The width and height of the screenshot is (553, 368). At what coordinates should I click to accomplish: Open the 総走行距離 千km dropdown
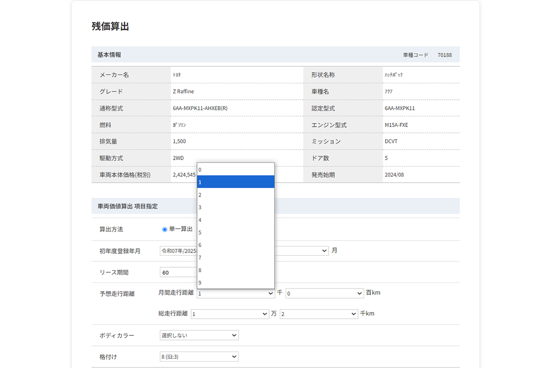(x=319, y=314)
